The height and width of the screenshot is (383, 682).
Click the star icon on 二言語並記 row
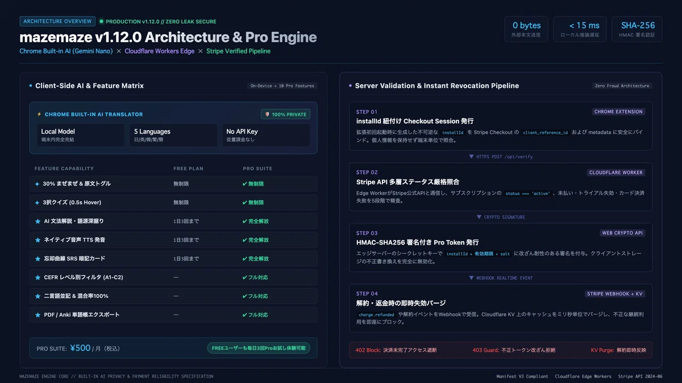tap(38, 296)
